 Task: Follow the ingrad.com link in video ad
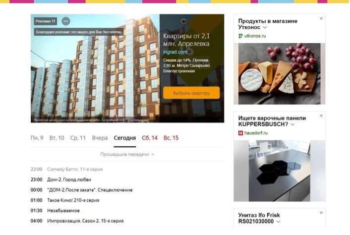175,52
